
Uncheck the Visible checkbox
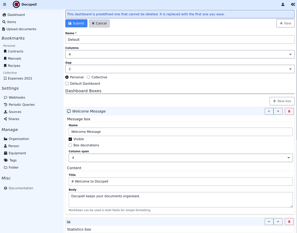coord(70,139)
